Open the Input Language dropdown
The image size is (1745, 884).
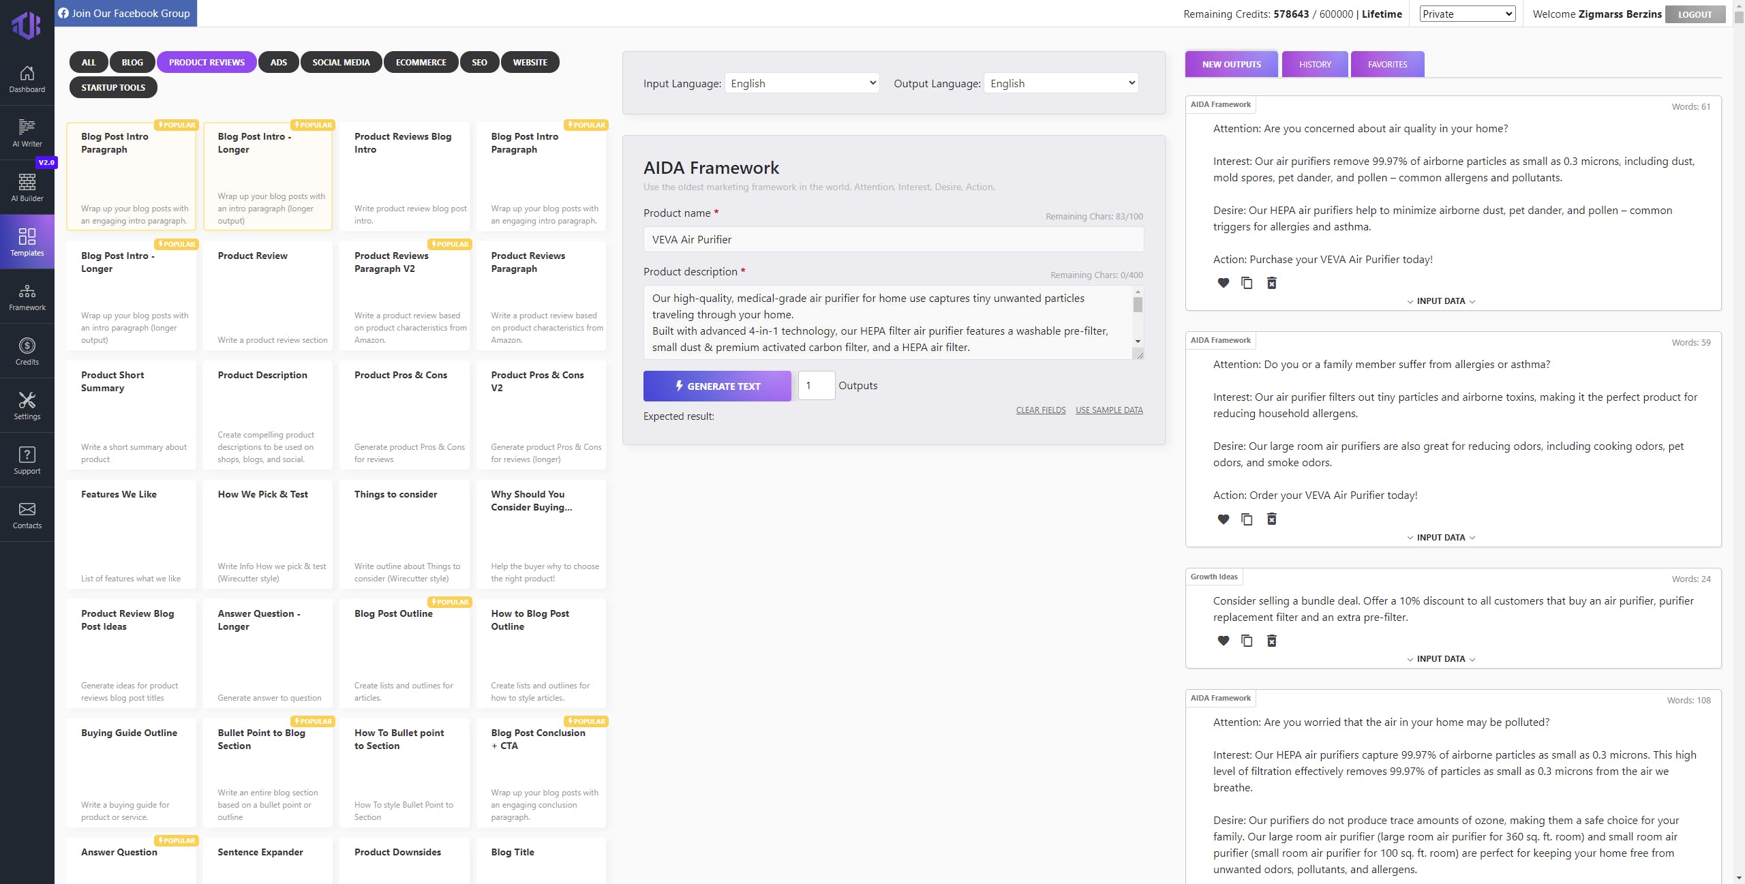click(802, 83)
